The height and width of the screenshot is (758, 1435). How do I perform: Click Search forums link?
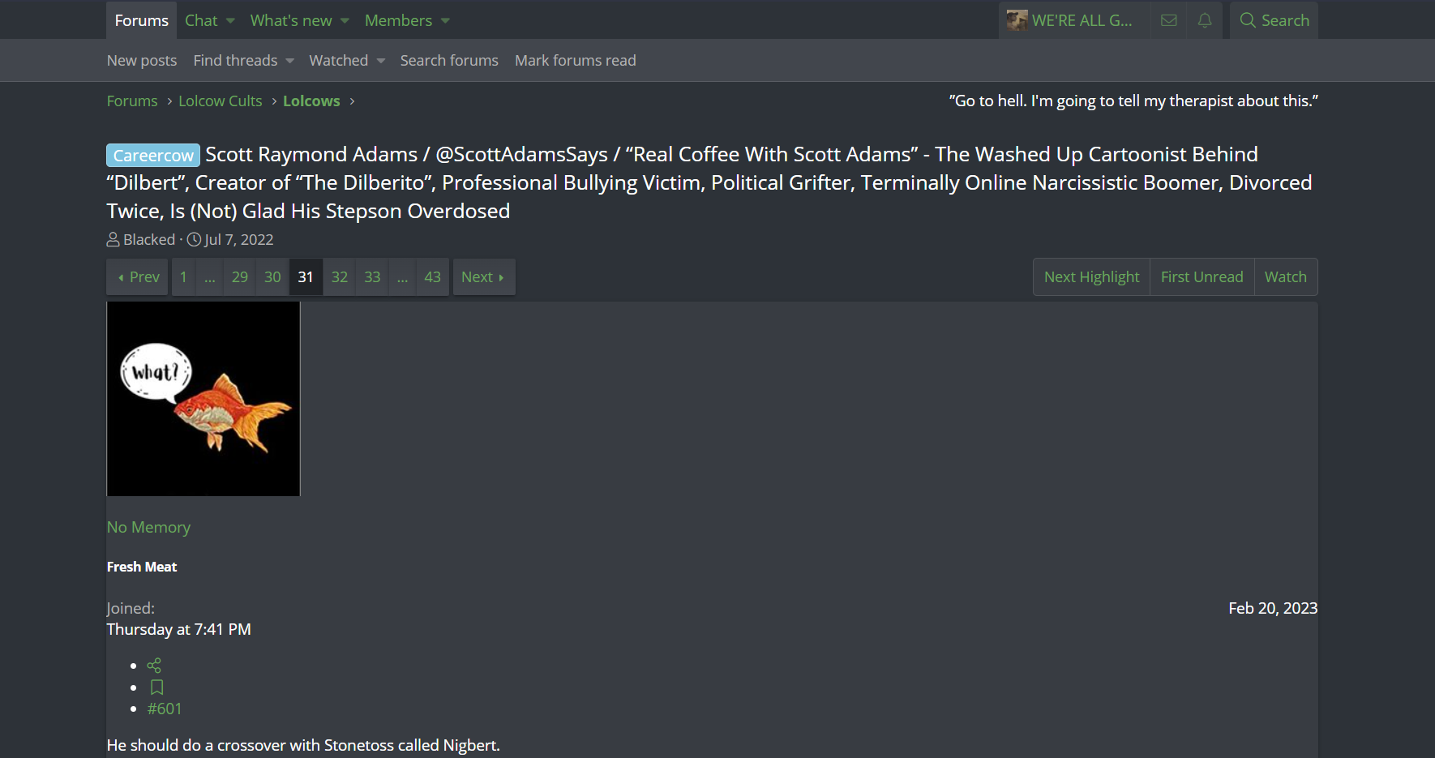tap(449, 61)
